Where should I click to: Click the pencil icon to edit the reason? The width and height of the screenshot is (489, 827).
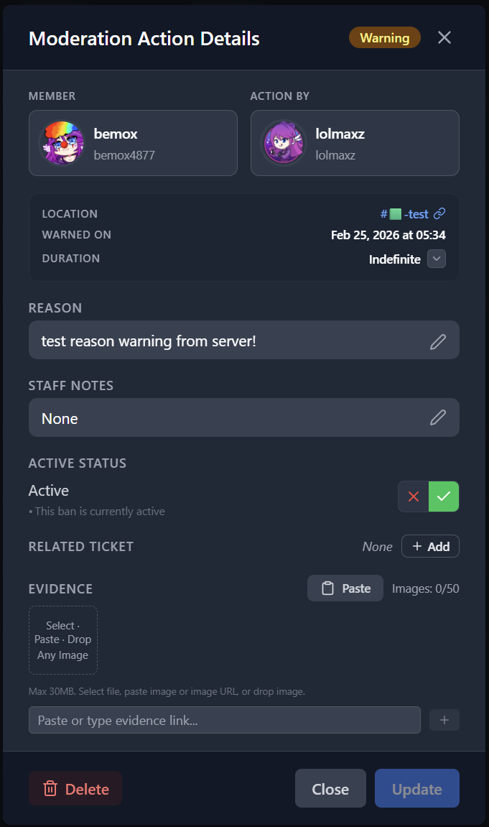point(437,341)
